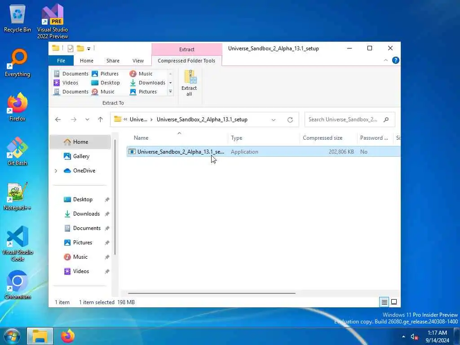This screenshot has width=460, height=345.
Task: Expand the Extract To gallery list
Action: 170,92
